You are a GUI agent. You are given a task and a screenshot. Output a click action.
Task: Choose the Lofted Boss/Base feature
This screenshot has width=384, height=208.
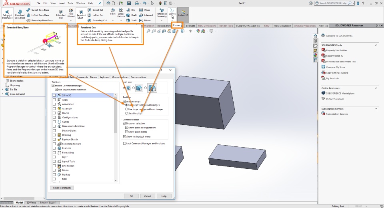[x=38, y=15]
